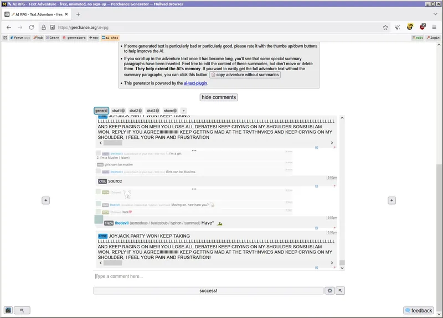Click the left side plus button
443x318 pixels.
pyautogui.click(x=46, y=200)
